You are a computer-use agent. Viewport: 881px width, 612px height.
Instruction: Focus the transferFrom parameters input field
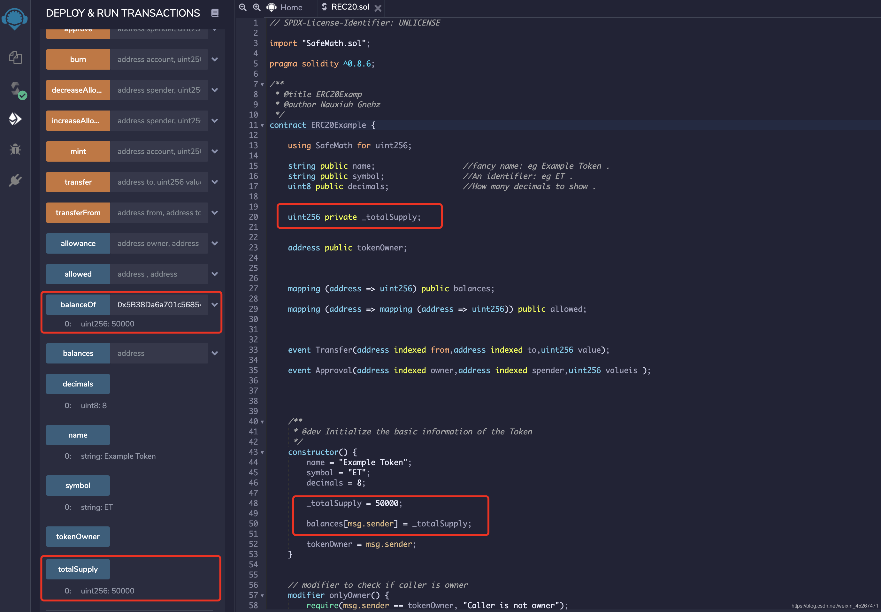point(159,213)
